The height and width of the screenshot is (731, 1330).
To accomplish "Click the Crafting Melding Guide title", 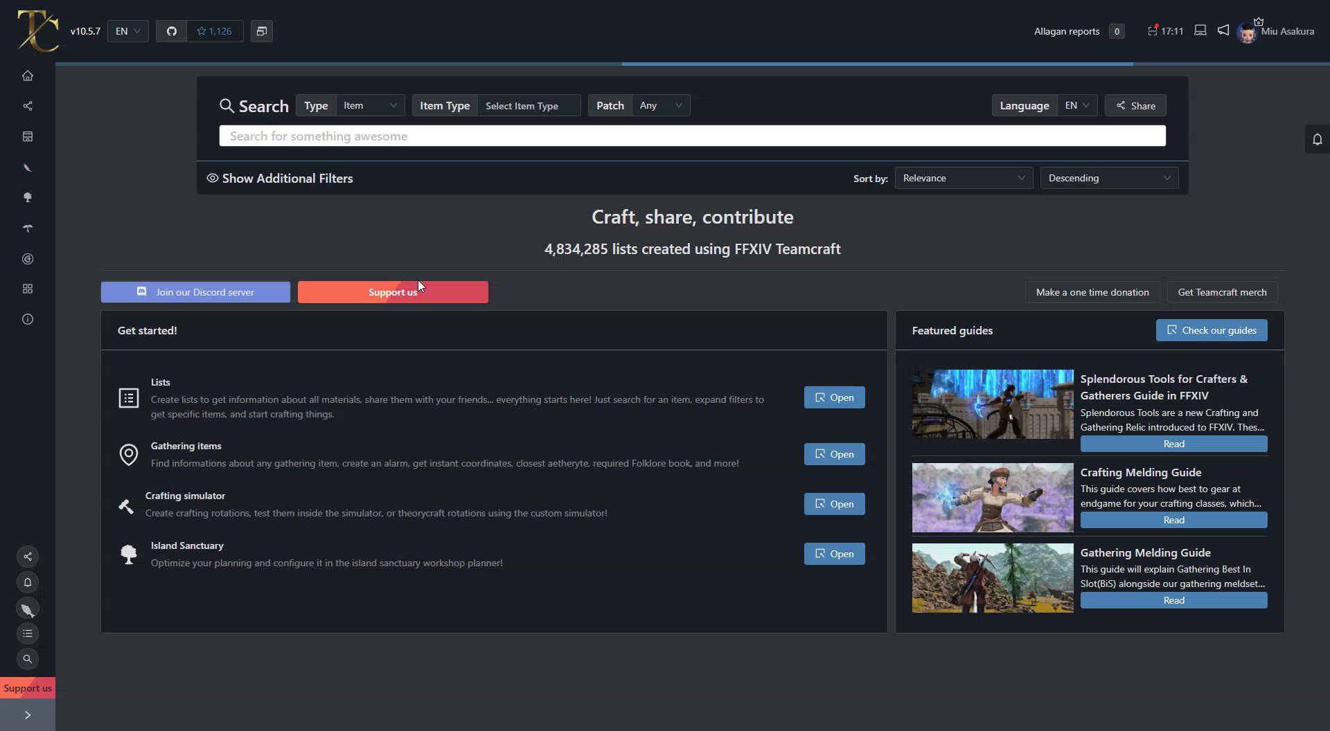I will click(1141, 472).
